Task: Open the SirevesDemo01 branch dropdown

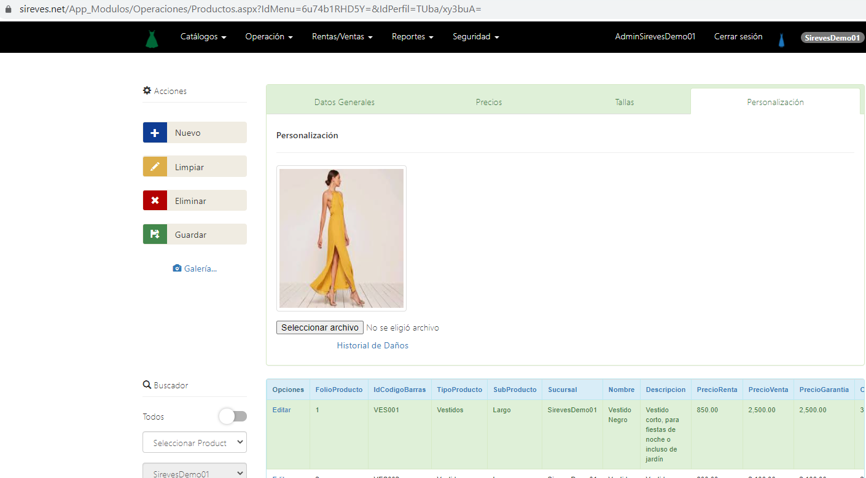Action: click(195, 473)
